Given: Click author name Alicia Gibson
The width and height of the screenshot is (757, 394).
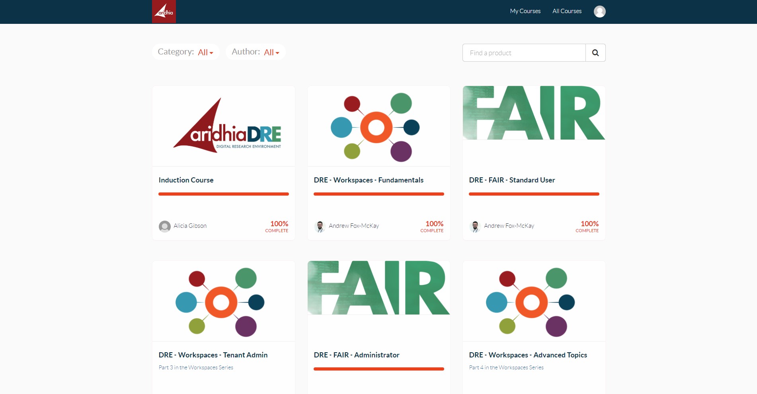Looking at the screenshot, I should point(190,226).
